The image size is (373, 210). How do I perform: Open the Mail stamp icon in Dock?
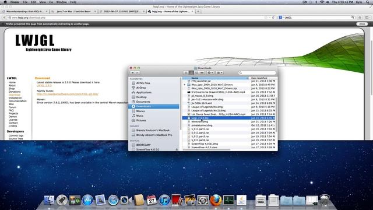click(x=100, y=200)
